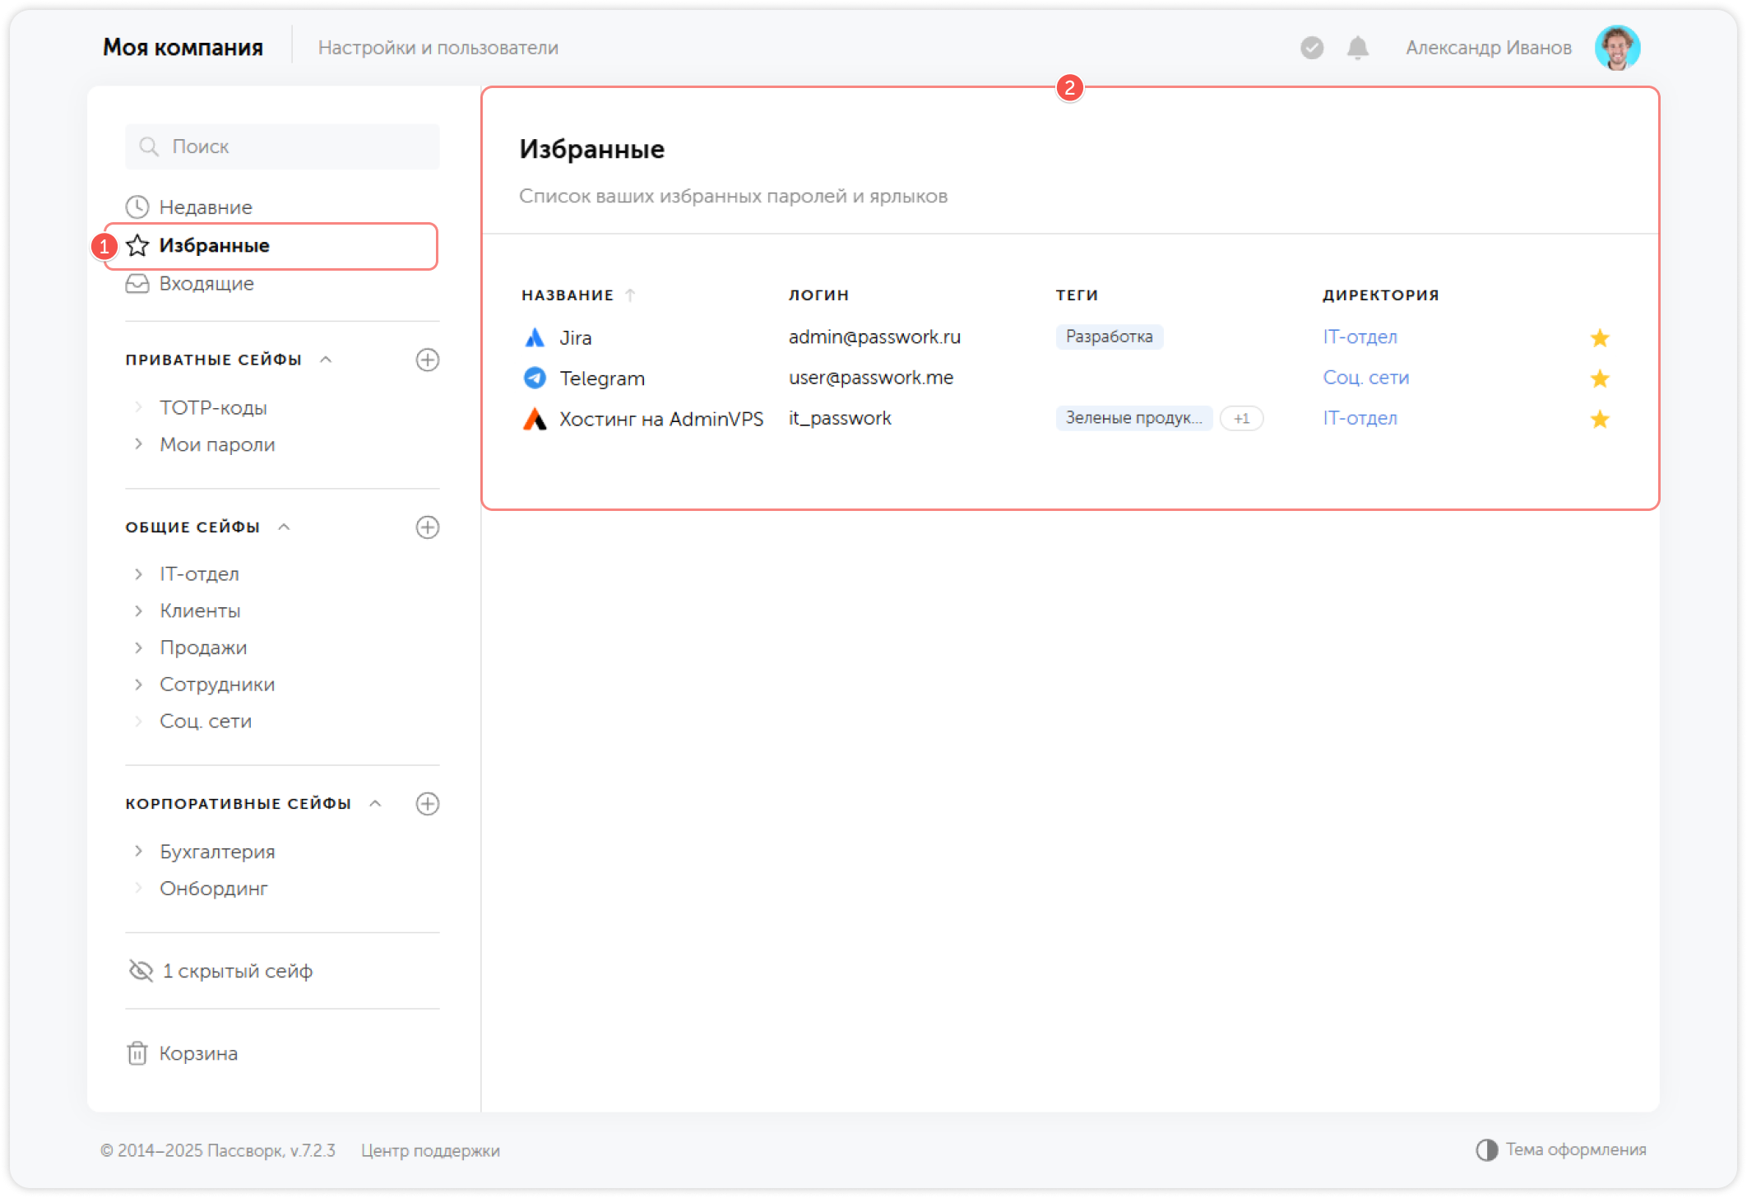Click the Telegram entry icon

click(535, 378)
